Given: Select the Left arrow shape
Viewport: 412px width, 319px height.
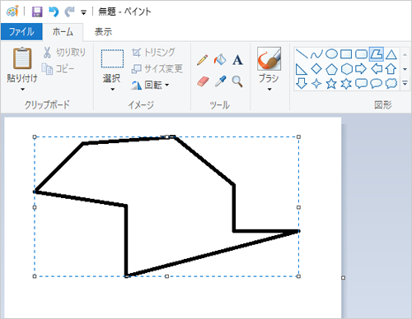Looking at the screenshot, I should tap(377, 69).
